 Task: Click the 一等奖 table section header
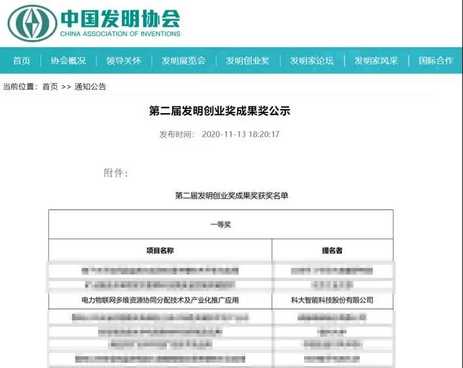220,224
